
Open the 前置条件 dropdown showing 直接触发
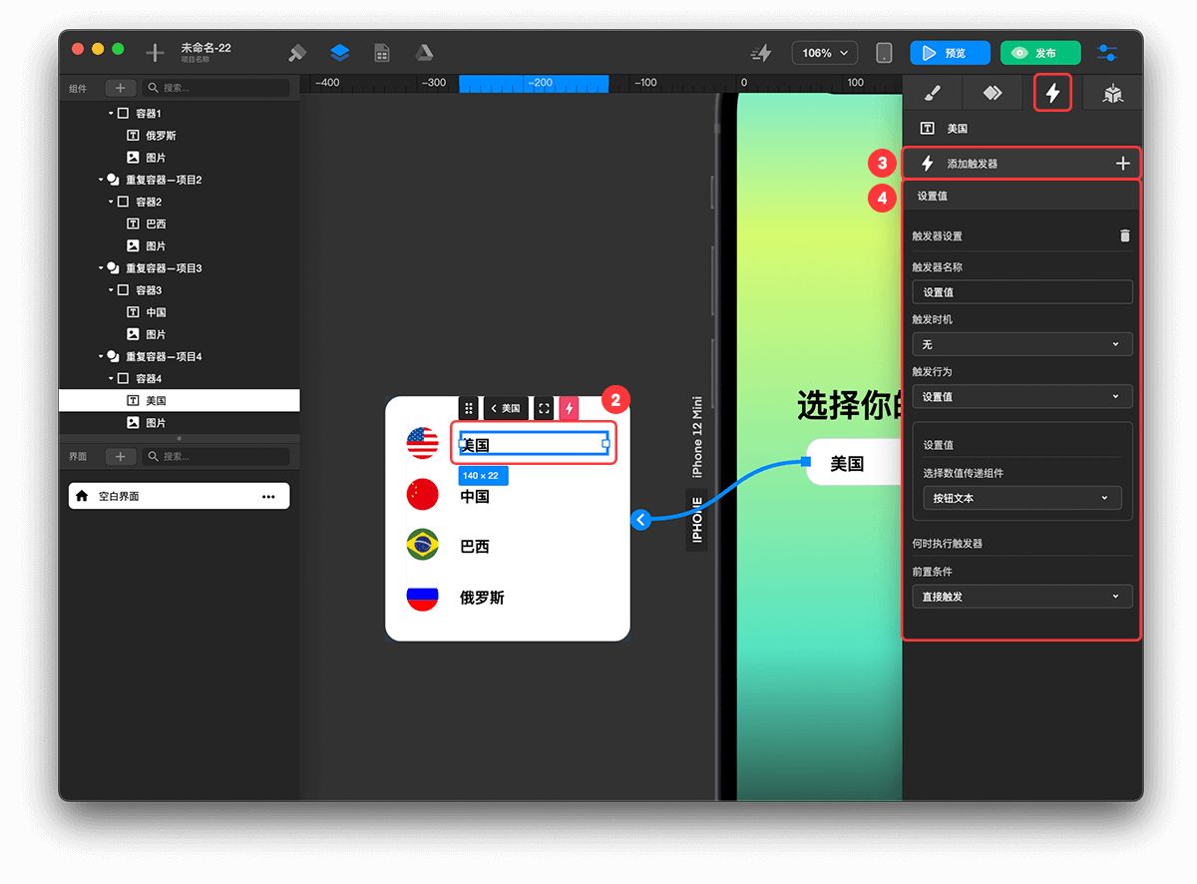tap(1022, 597)
